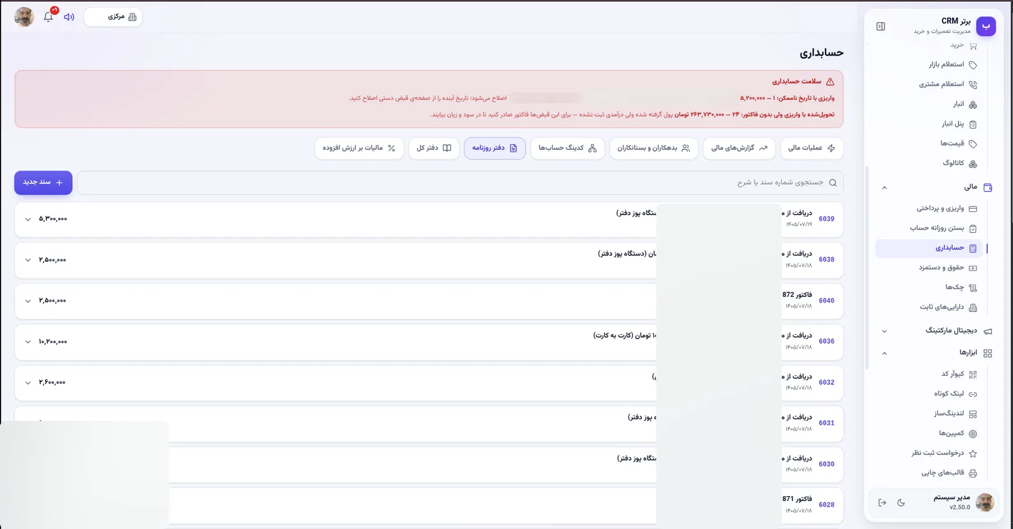Open کاتالوگ in the sidebar

pos(959,163)
